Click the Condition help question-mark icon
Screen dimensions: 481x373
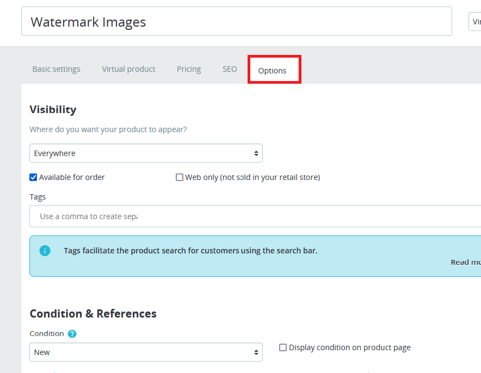tap(72, 334)
